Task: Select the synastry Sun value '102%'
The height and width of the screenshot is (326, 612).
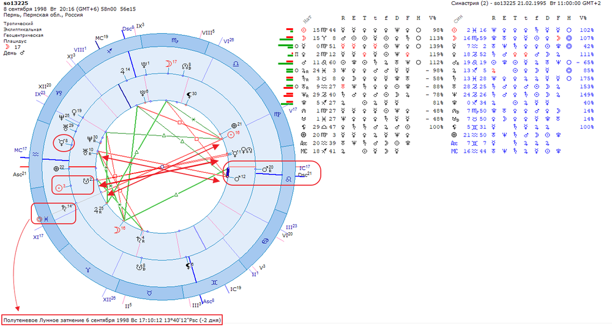Action: [x=587, y=30]
